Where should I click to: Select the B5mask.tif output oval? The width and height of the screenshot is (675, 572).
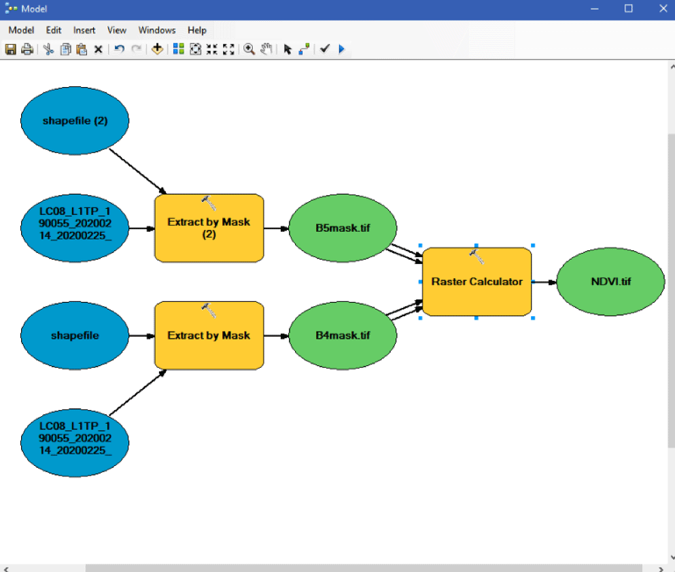point(343,228)
